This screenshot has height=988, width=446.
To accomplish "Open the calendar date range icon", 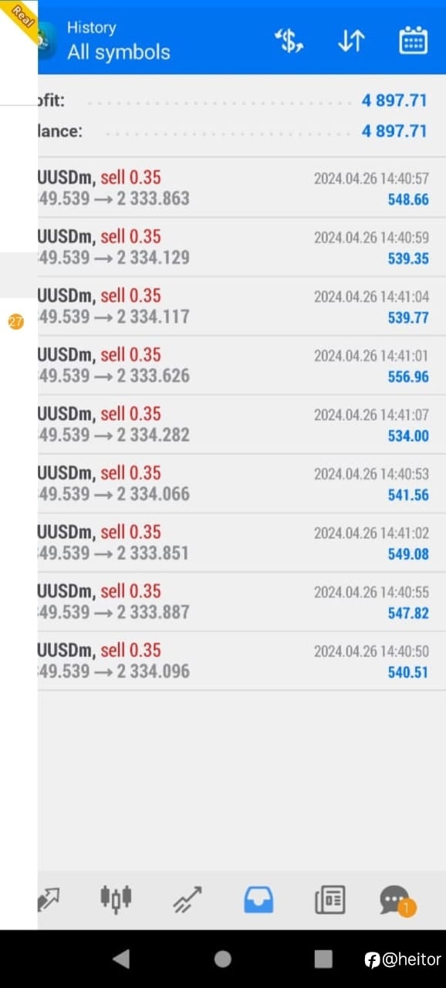I will click(x=413, y=41).
